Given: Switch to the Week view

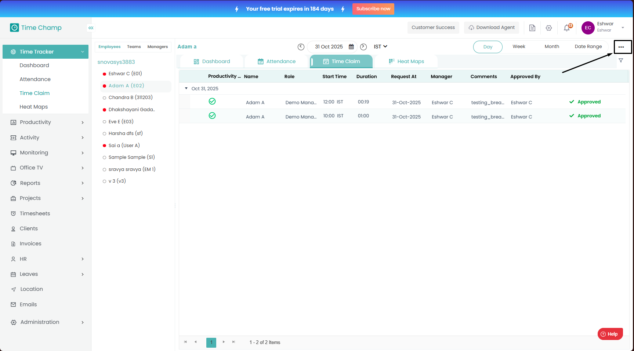Looking at the screenshot, I should 519,47.
